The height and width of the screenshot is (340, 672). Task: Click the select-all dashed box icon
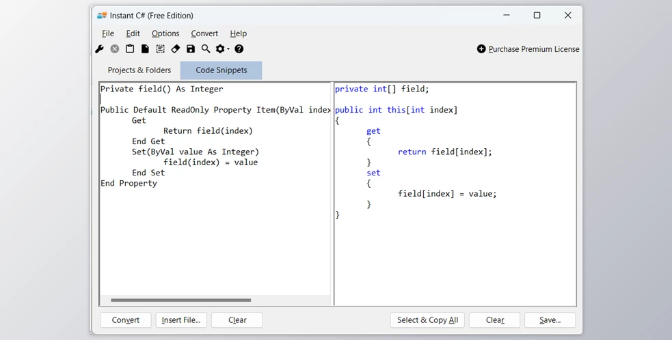(160, 49)
